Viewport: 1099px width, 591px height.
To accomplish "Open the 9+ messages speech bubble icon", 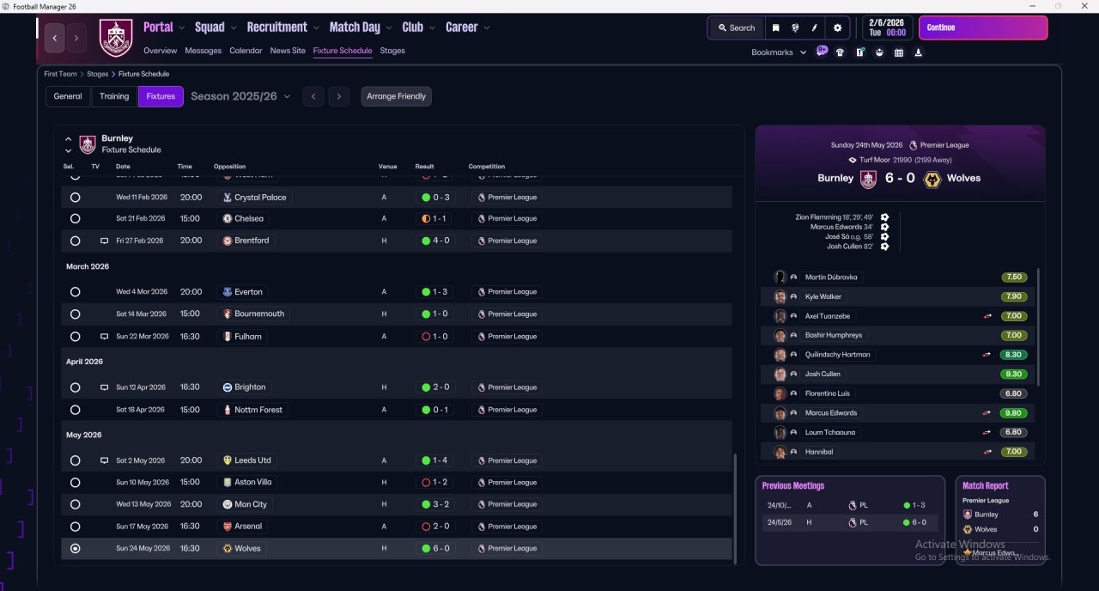I will click(822, 52).
